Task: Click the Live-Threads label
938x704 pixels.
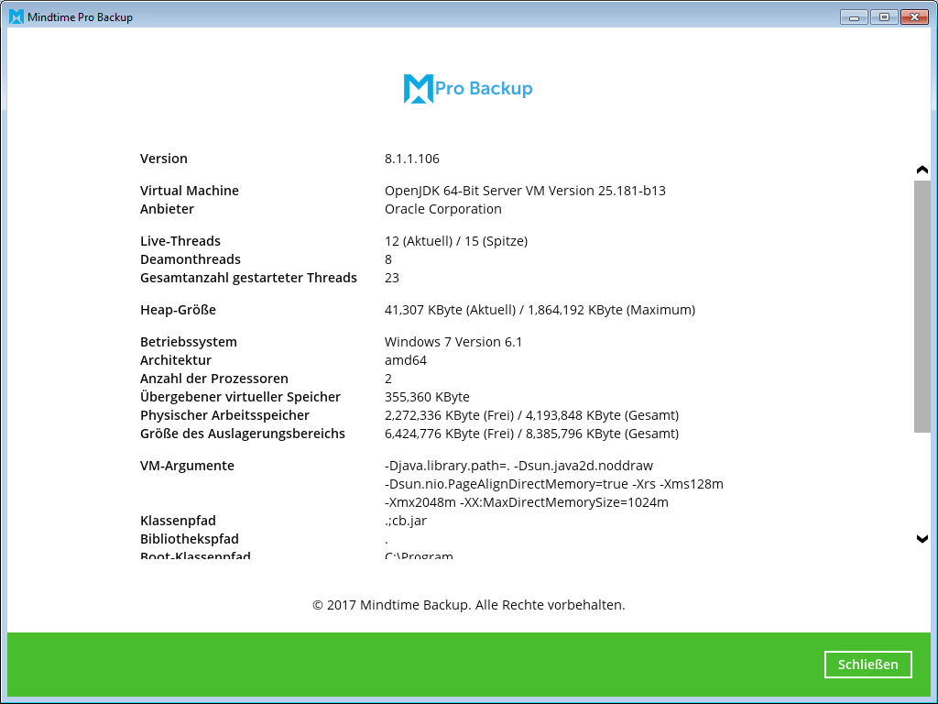Action: [180, 241]
